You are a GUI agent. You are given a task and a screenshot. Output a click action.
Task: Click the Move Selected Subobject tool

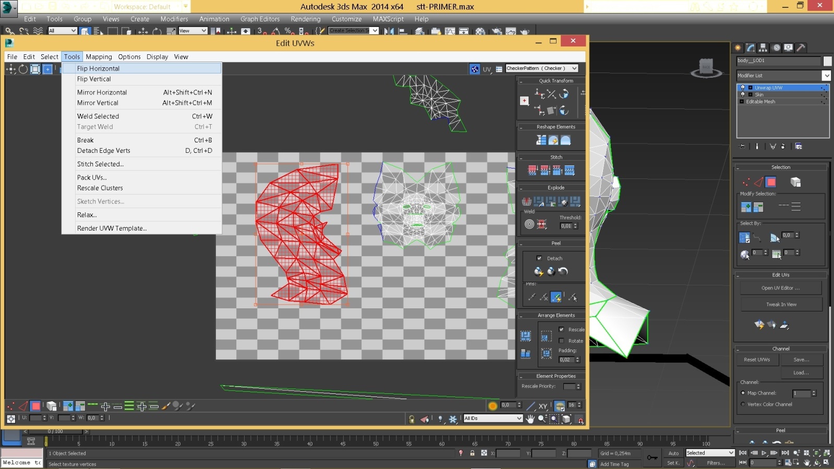pyautogui.click(x=10, y=69)
